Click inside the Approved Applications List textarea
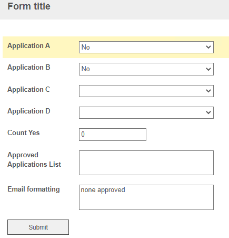The image size is (229, 238). pyautogui.click(x=146, y=163)
